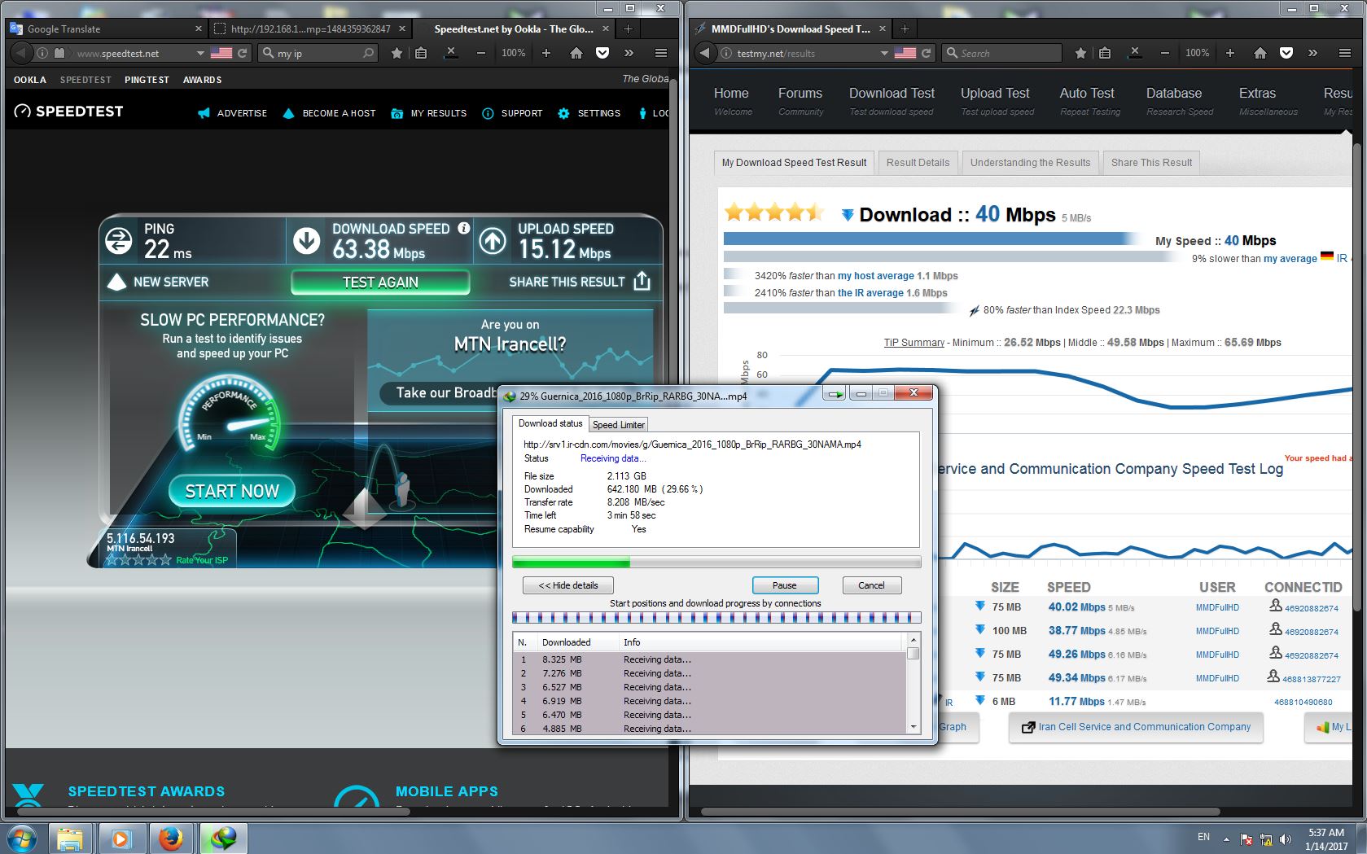Open MY RESULTS on Speedtest
Image resolution: width=1367 pixels, height=854 pixels.
pyautogui.click(x=429, y=113)
